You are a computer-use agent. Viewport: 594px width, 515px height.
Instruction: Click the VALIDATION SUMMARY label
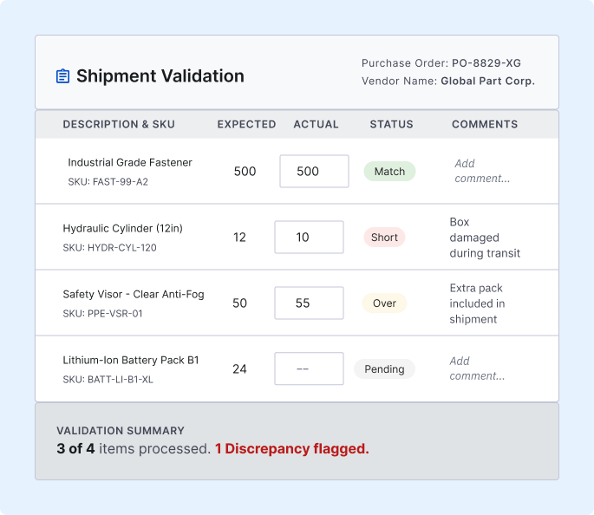[x=121, y=431]
